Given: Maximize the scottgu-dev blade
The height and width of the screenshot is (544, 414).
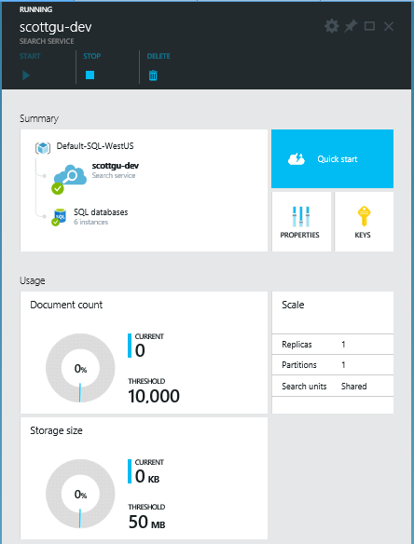Looking at the screenshot, I should [x=369, y=26].
